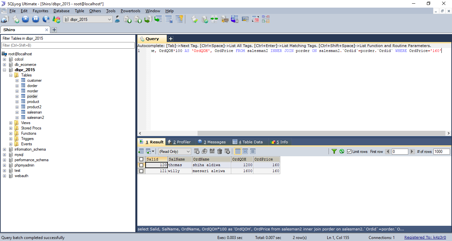Click the Schema Synchronization tool icon

214,19
